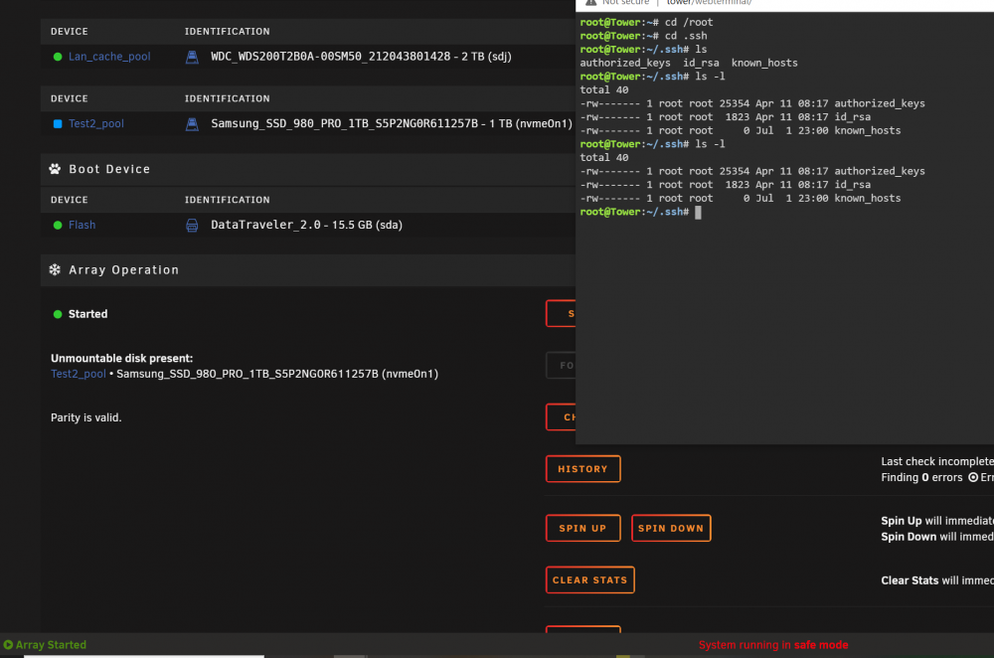The width and height of the screenshot is (994, 658).
Task: Click the Spin Down button
Action: coord(671,528)
